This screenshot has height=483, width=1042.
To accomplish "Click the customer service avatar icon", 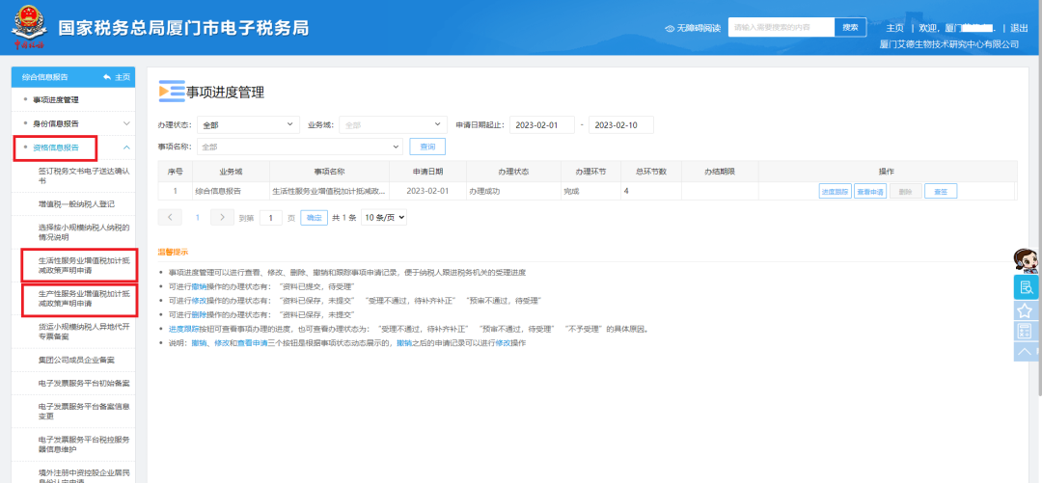I will (x=1025, y=261).
